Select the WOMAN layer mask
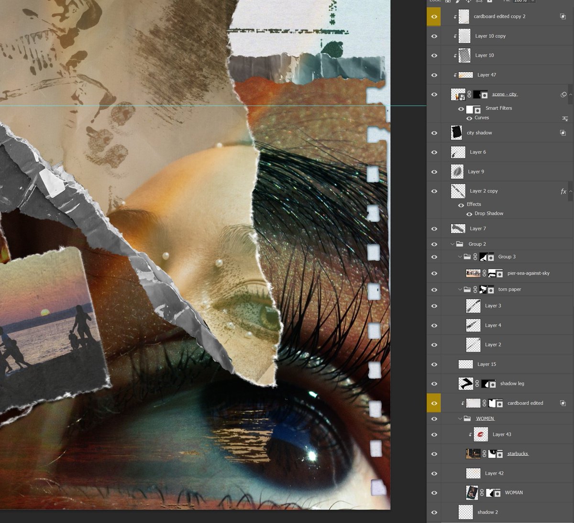The image size is (574, 523). [x=493, y=492]
